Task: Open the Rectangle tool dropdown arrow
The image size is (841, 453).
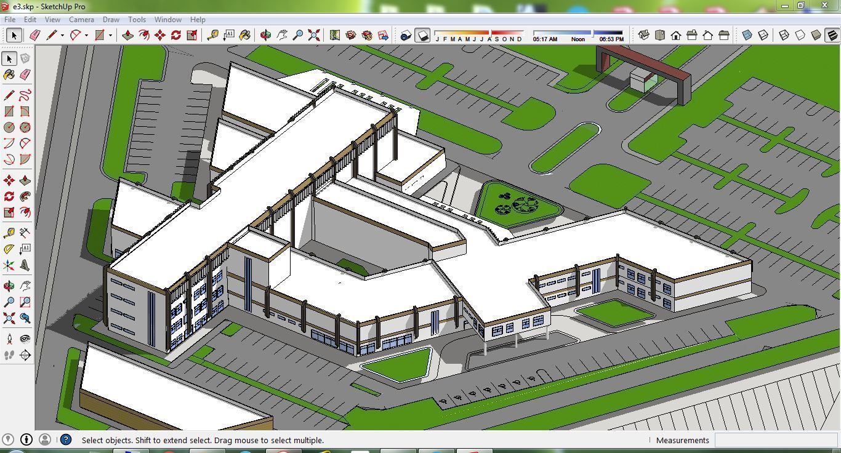Action: 110,35
